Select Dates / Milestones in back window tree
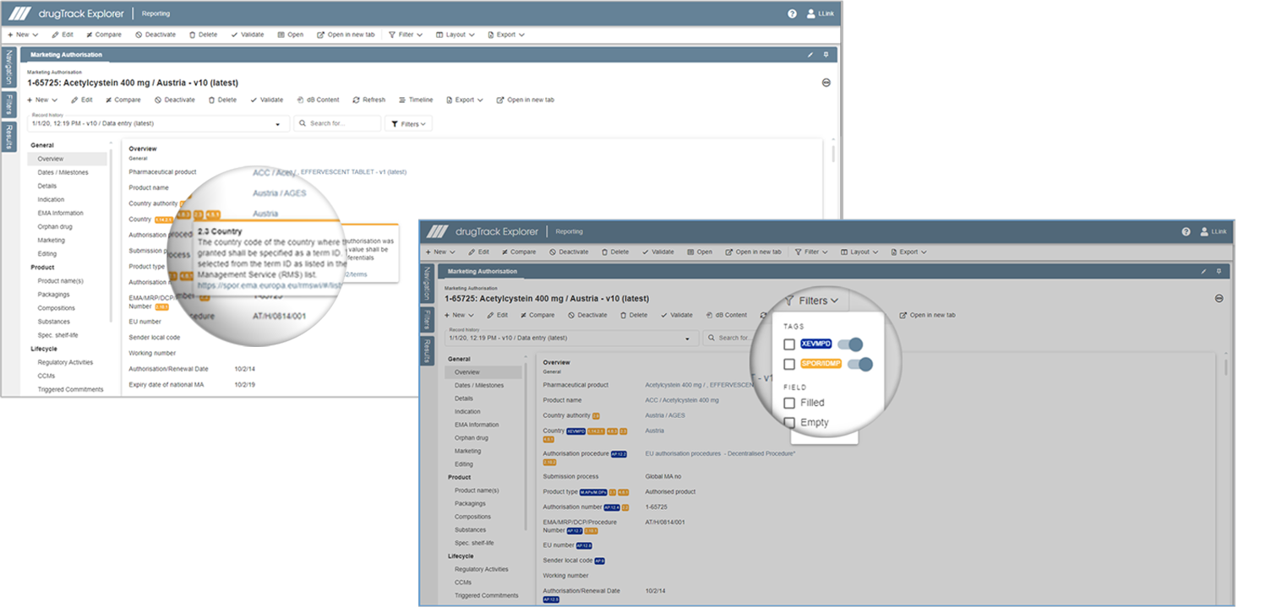 pyautogui.click(x=63, y=172)
